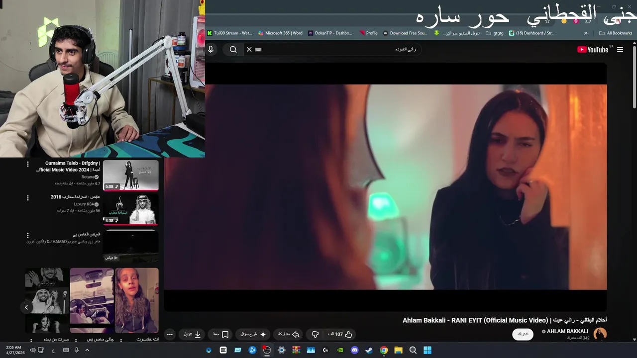Viewport: 637px width, 358px height.
Task: Open Steam taskbar icon
Action: (x=369, y=350)
